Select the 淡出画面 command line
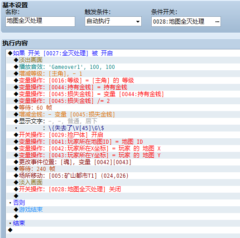The width and height of the screenshot is (240, 238). [x=123, y=60]
